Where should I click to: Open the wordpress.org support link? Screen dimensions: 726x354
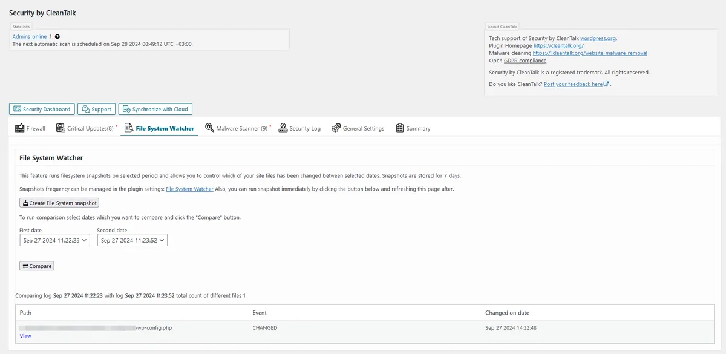tap(598, 38)
